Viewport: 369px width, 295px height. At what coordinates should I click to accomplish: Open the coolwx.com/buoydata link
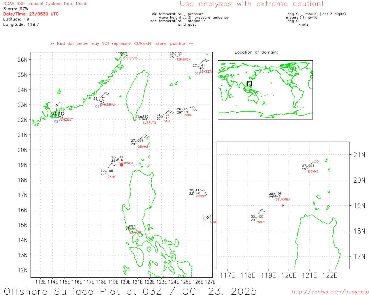coord(330,292)
